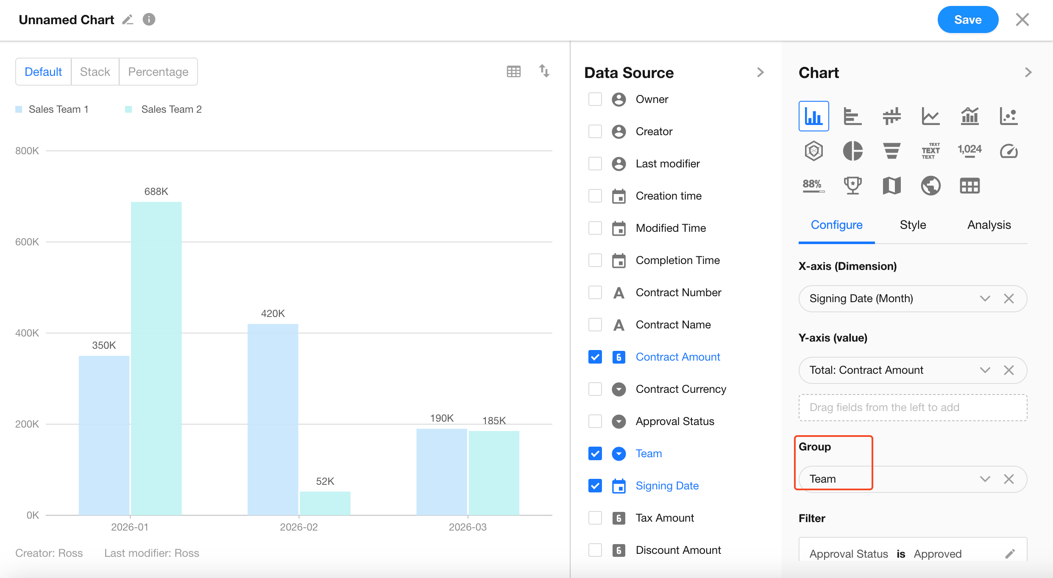Collapse the Data Source panel arrow
1053x578 pixels.
tap(760, 72)
